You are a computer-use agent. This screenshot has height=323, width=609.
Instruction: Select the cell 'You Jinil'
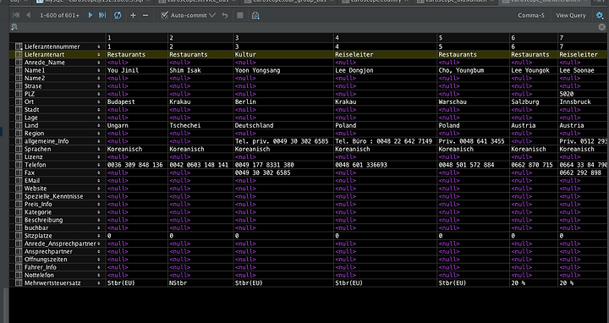tap(137, 70)
